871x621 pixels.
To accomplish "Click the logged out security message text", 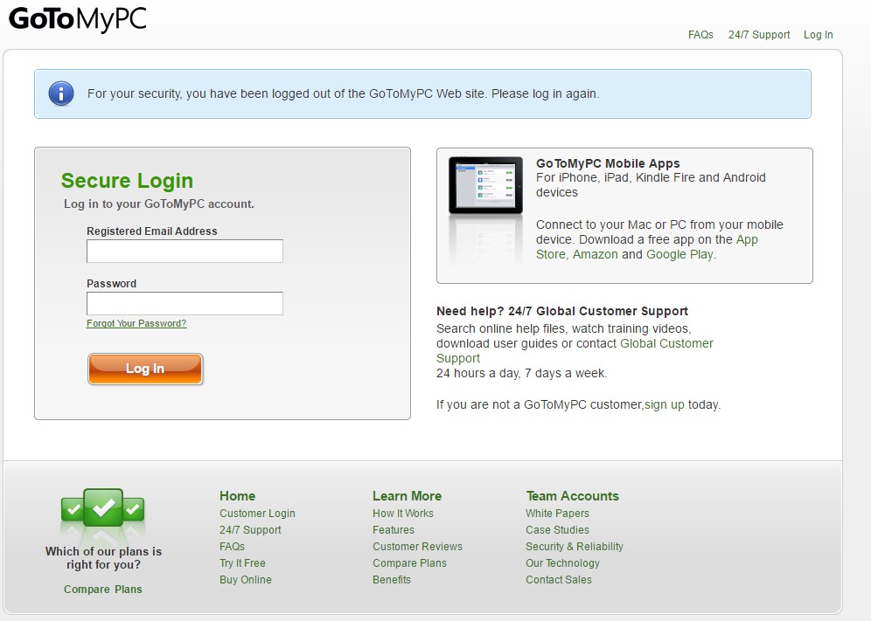I will click(x=343, y=93).
